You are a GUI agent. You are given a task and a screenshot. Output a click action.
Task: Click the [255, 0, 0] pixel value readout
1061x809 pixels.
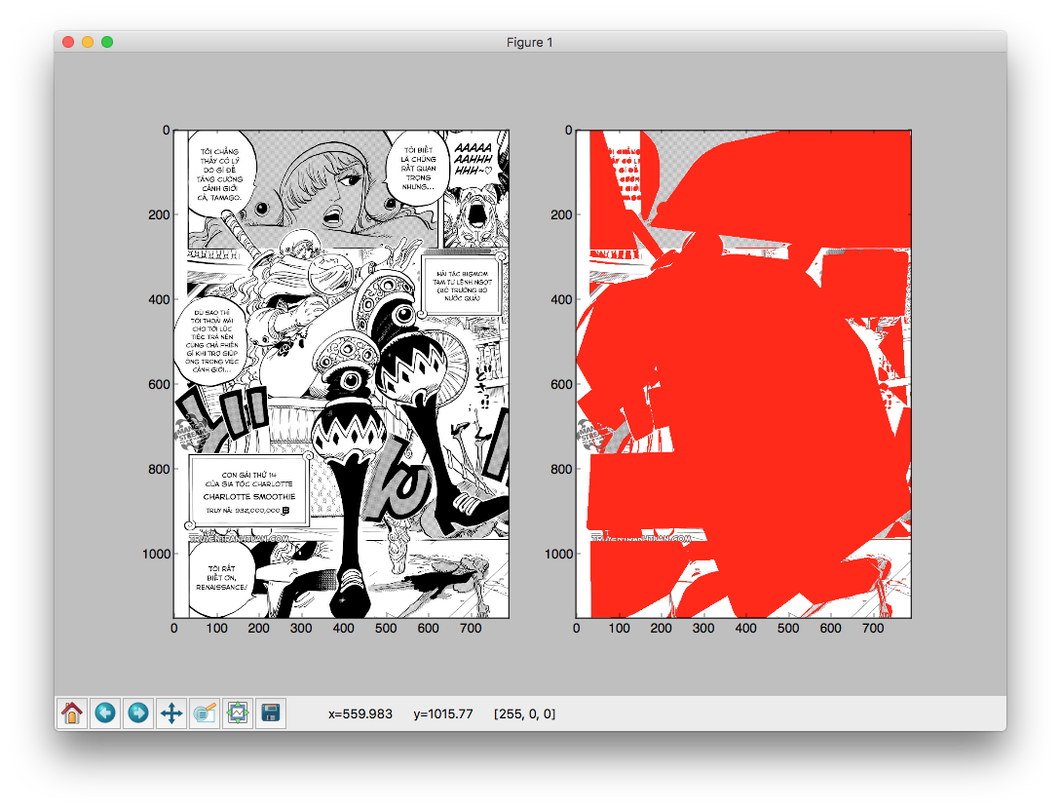[524, 713]
